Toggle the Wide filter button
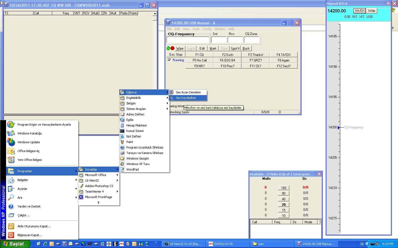This screenshot has height=248, width=398. coord(371,11)
